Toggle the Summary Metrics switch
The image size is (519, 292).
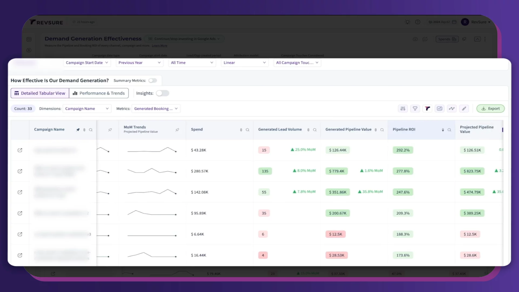pyautogui.click(x=152, y=81)
